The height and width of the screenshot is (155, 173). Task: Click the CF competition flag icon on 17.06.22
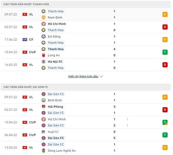point(25,40)
